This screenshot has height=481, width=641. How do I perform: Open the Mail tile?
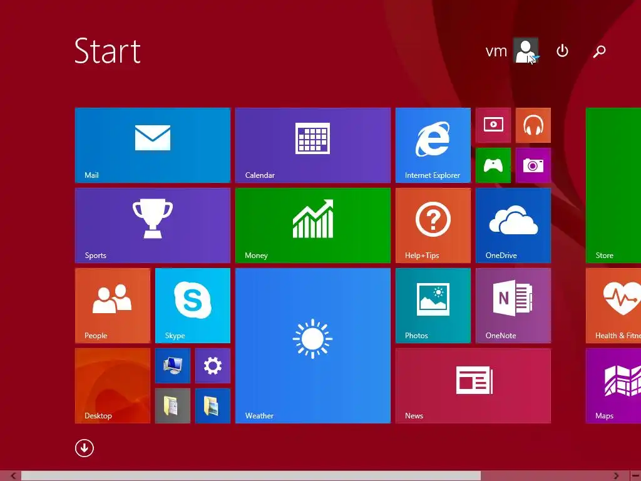coord(153,145)
